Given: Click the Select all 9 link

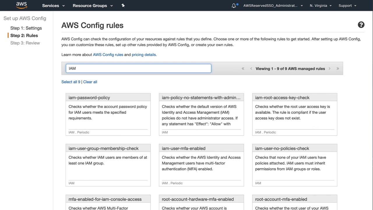Looking at the screenshot, I should pyautogui.click(x=71, y=82).
